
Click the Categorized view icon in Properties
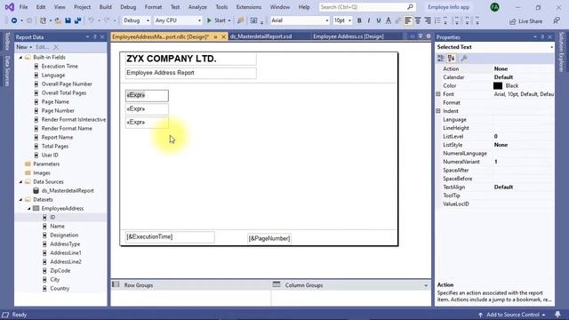pos(441,58)
